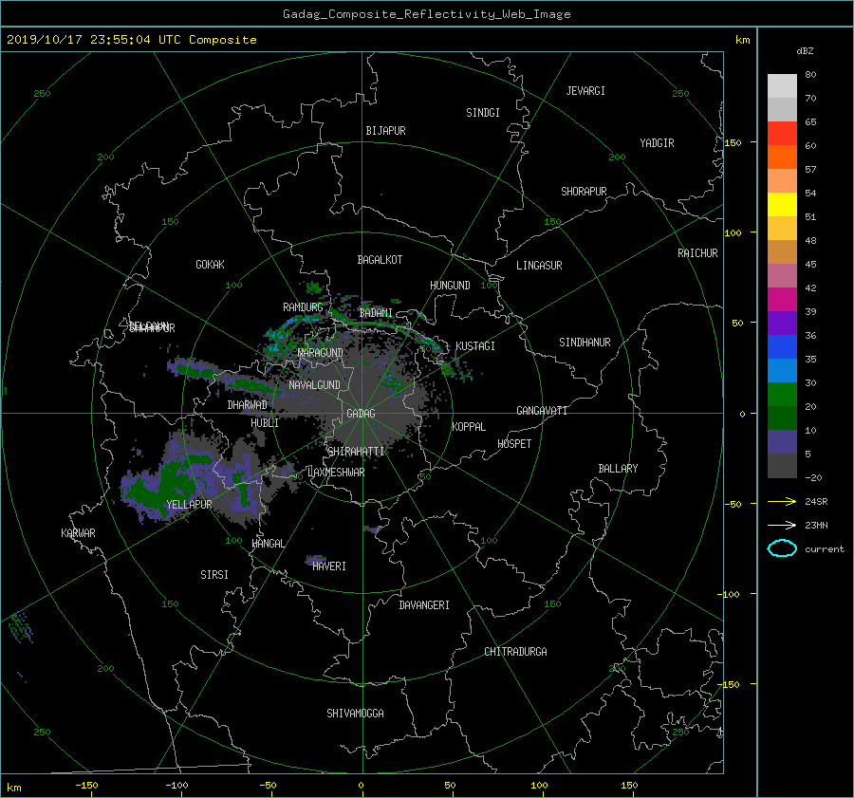Click the BADAMI city label
This screenshot has width=854, height=798.
pyautogui.click(x=376, y=313)
